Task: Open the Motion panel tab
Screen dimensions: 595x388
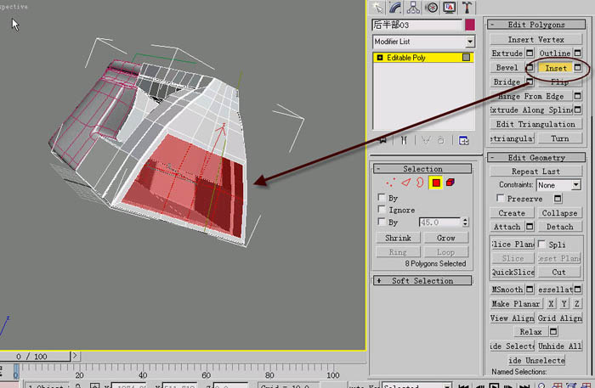Action: coord(432,8)
